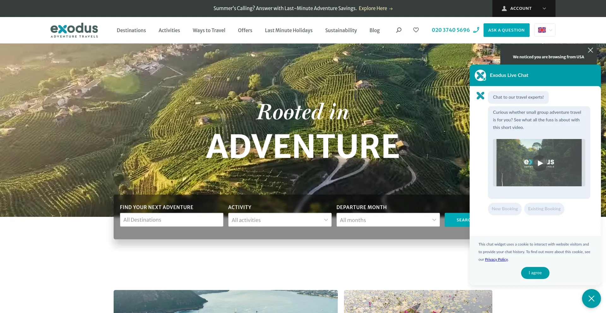The height and width of the screenshot is (313, 606).
Task: Click the Exodus Live Chat avatar icon
Action: click(480, 75)
